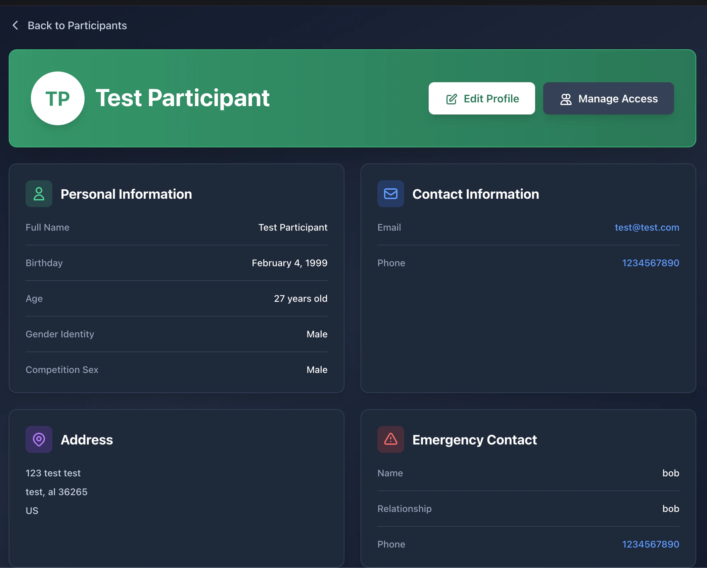Select the emergency contact Name value 'bob'
The height and width of the screenshot is (568, 707).
[671, 473]
